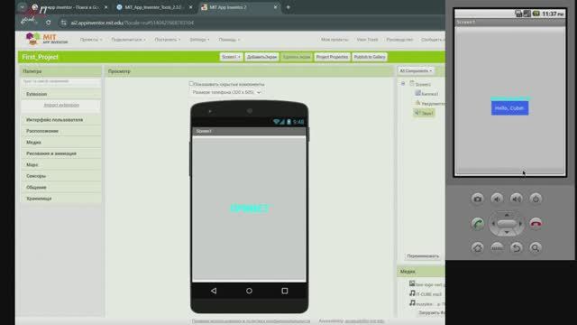
Task: Expand the Maps palette section
Action: point(61,164)
